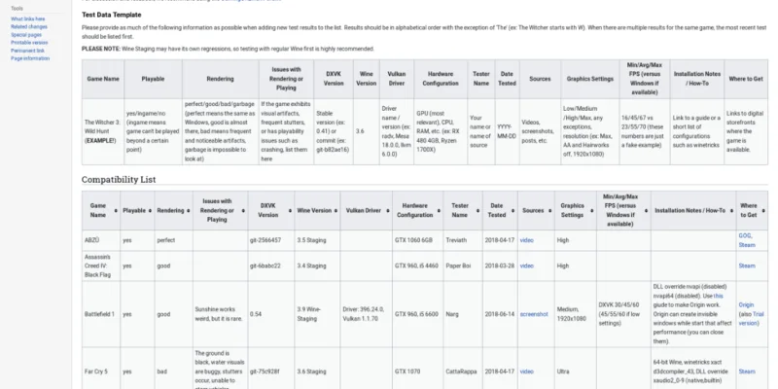Screen dimensions: 778x389
Task: Open Battlefield 1 screenshot source link
Action: [x=534, y=314]
